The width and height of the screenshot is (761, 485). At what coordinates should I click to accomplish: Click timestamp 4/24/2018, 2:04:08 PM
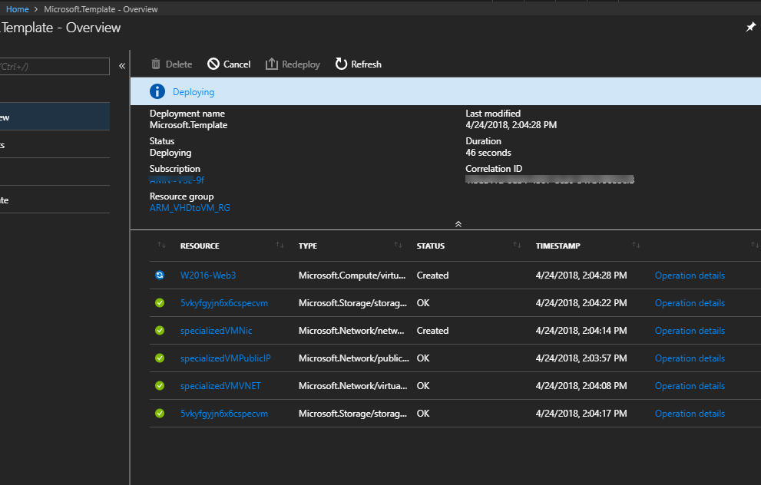click(581, 385)
